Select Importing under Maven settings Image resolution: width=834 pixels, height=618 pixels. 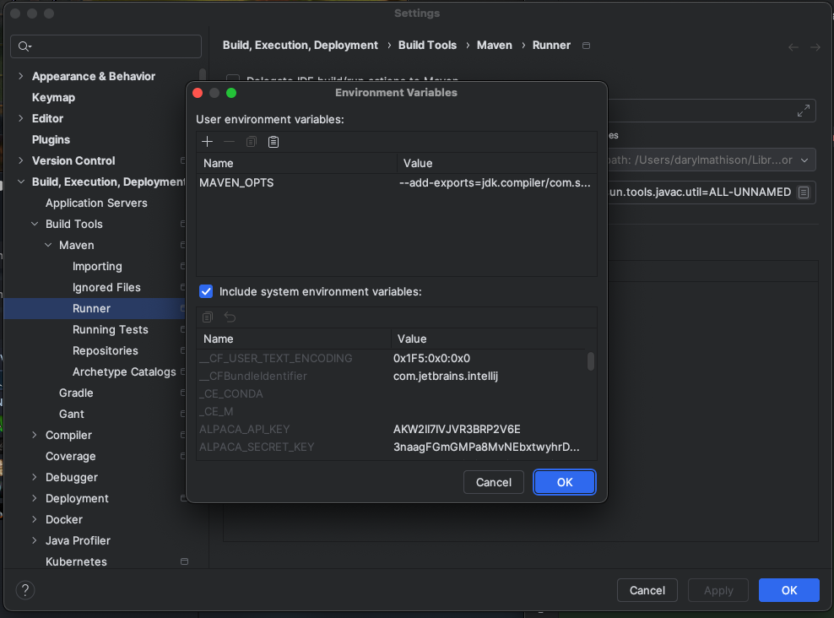pyautogui.click(x=97, y=266)
